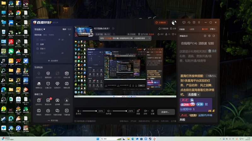Screen dimensions: 252x141
Task: Open 详情 details chevron
Action: [x=212, y=29]
